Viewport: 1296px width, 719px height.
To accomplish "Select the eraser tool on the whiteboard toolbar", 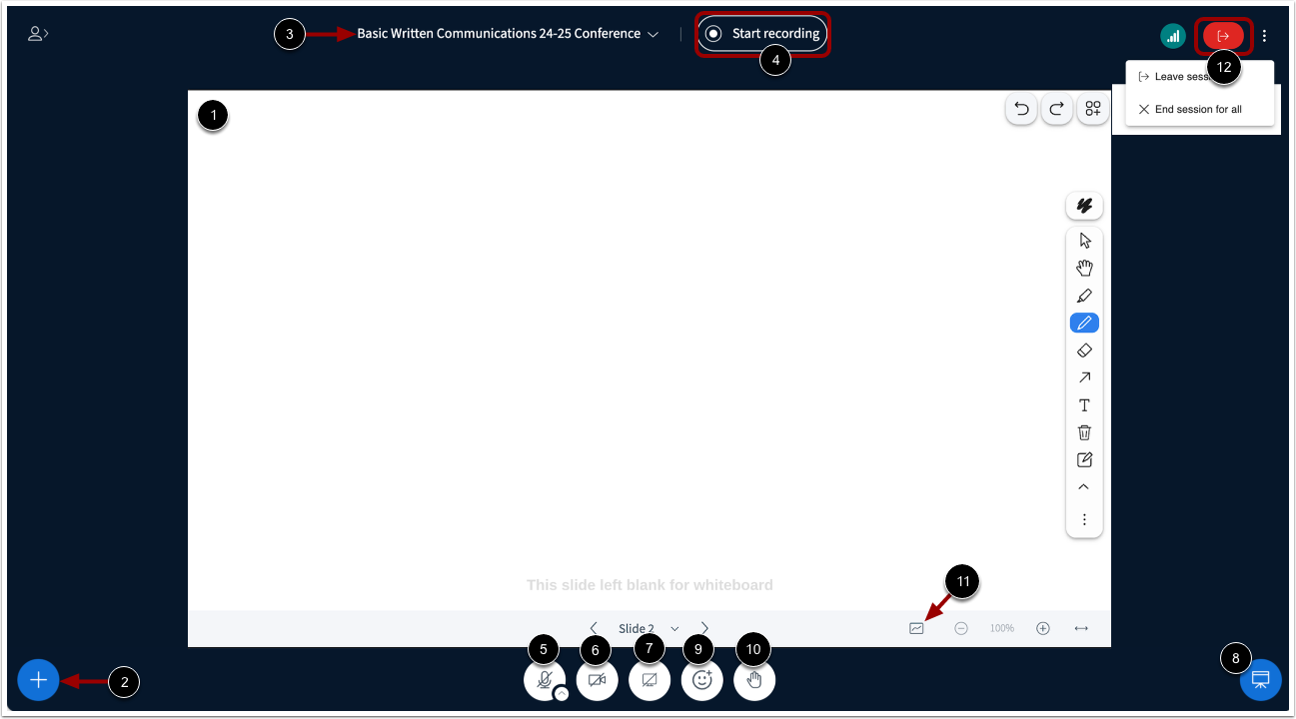I will [x=1084, y=350].
